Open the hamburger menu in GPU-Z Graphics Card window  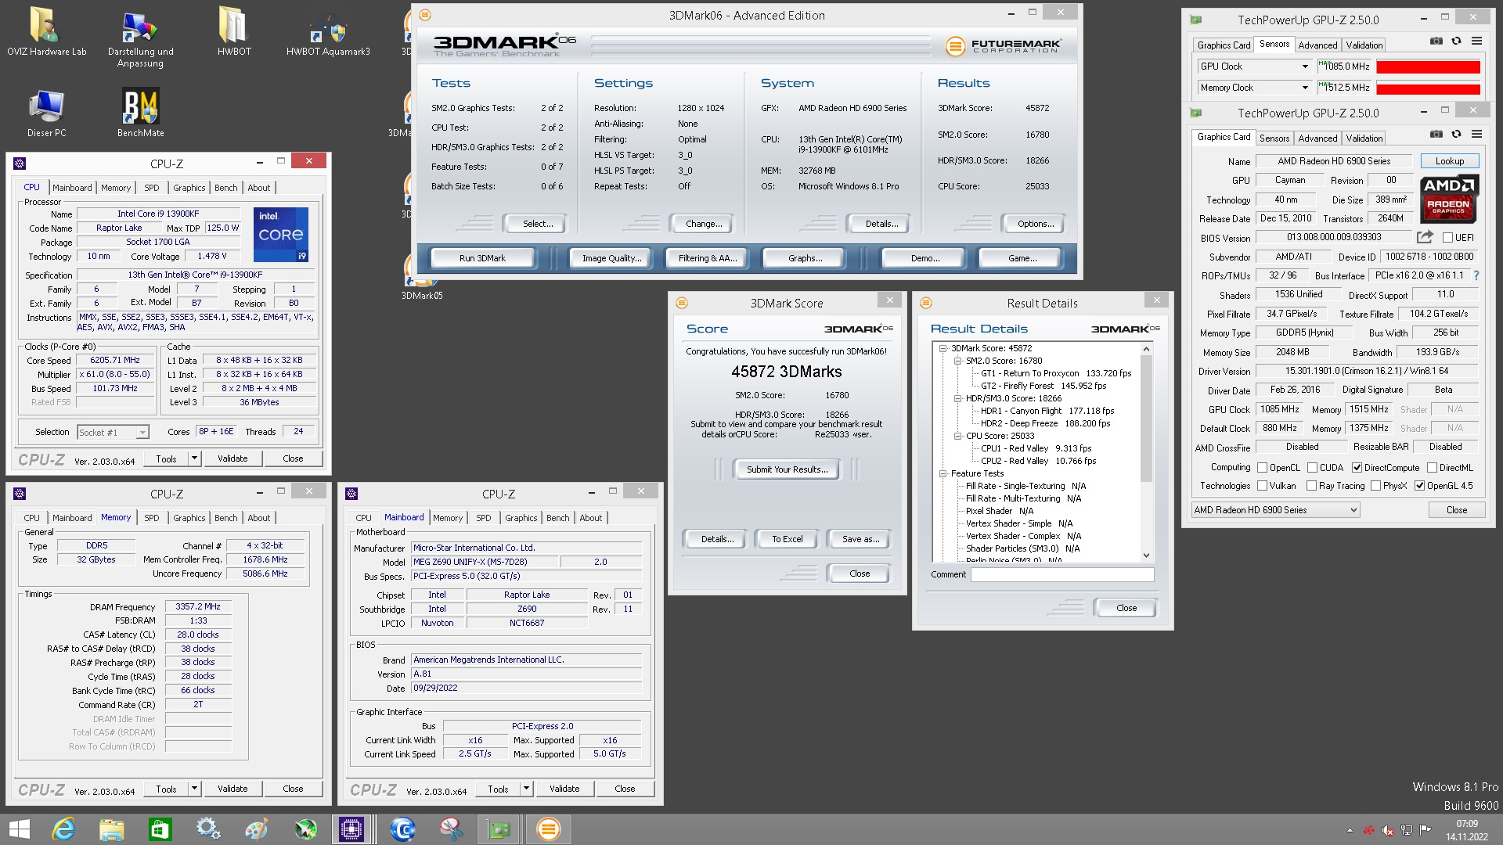coord(1476,135)
